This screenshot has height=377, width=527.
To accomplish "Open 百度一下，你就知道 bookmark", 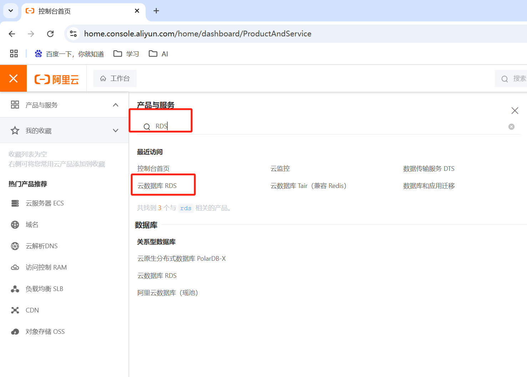I will pos(69,54).
